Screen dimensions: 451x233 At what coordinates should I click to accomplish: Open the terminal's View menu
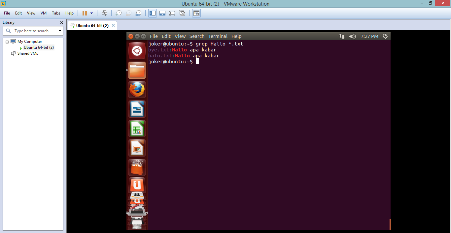180,36
